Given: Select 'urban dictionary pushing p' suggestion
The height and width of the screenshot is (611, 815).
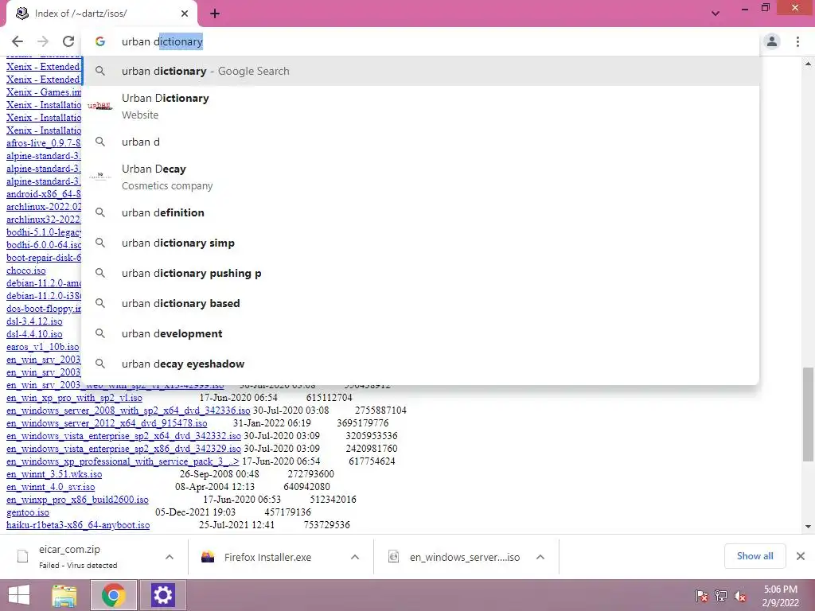Looking at the screenshot, I should click(x=421, y=273).
